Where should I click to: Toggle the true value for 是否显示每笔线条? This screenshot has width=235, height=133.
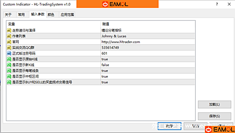(105, 71)
